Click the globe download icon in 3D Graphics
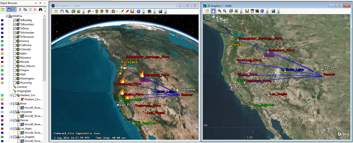The image size is (353, 143). tap(160, 11)
